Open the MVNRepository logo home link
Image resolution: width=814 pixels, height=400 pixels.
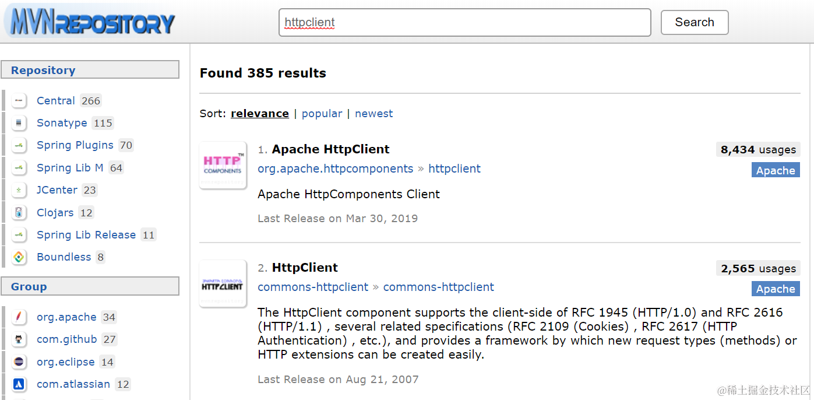pos(90,22)
